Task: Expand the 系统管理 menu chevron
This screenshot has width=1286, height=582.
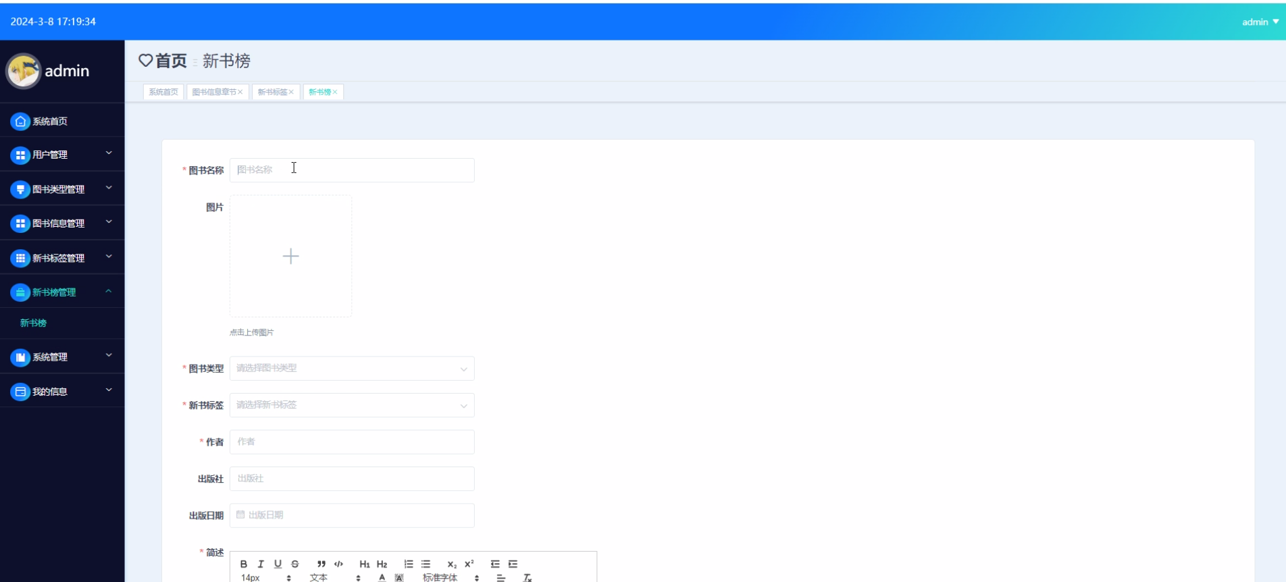Action: click(109, 355)
